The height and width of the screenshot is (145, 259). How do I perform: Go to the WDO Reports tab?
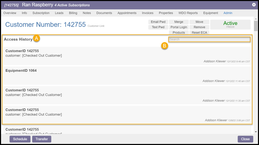(188, 13)
